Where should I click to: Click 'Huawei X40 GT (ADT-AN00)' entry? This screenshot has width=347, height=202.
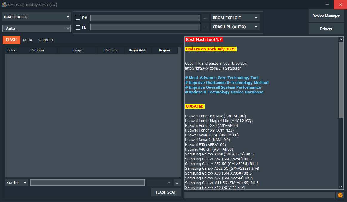pyautogui.click(x=209, y=149)
